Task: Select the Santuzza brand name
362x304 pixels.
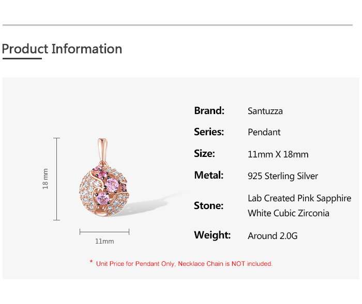Action: [x=265, y=111]
